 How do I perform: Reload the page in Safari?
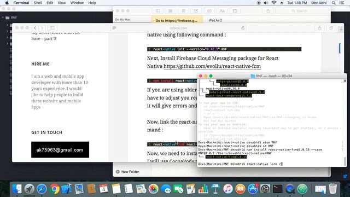click(x=243, y=28)
